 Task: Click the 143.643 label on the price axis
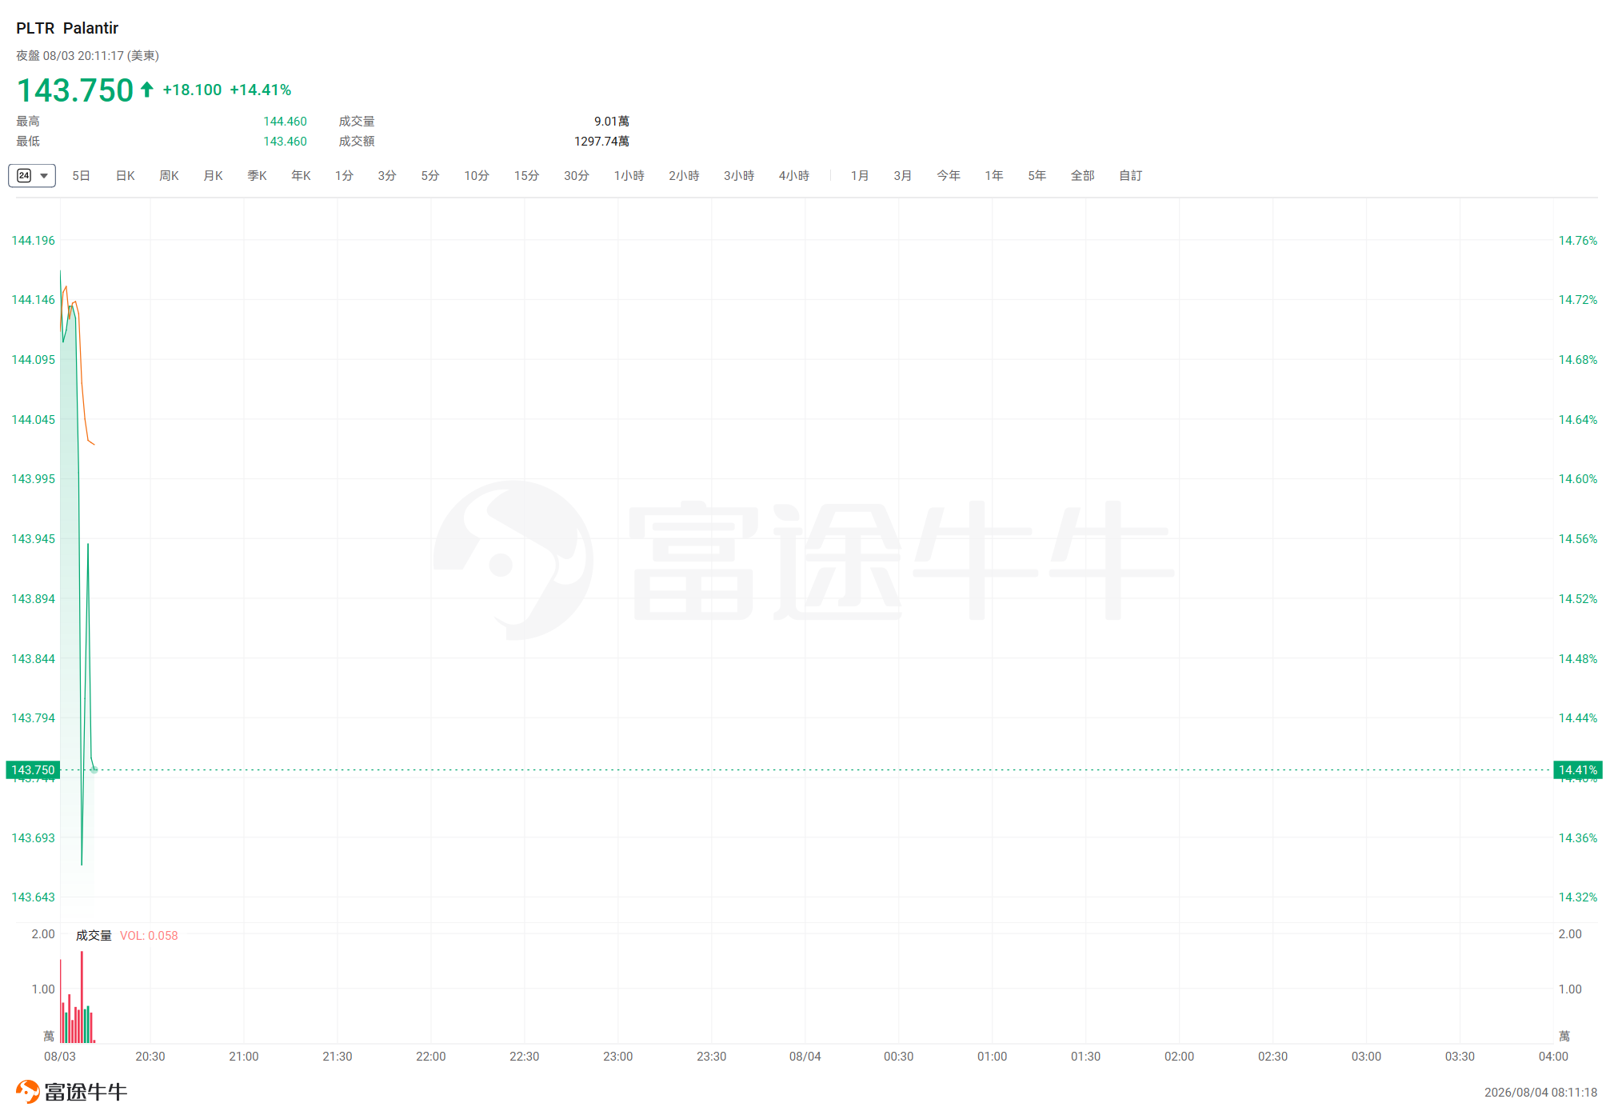(34, 897)
